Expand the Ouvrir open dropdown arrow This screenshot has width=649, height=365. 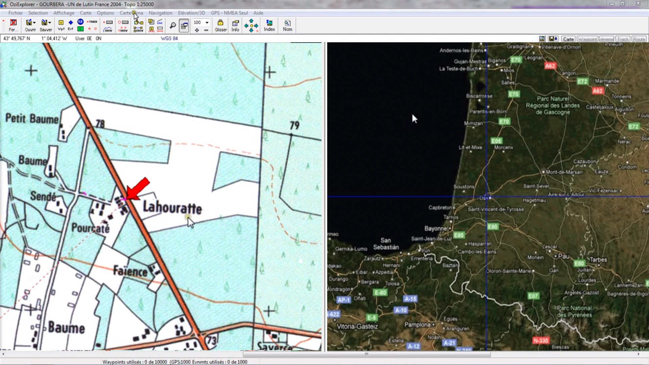34,23
